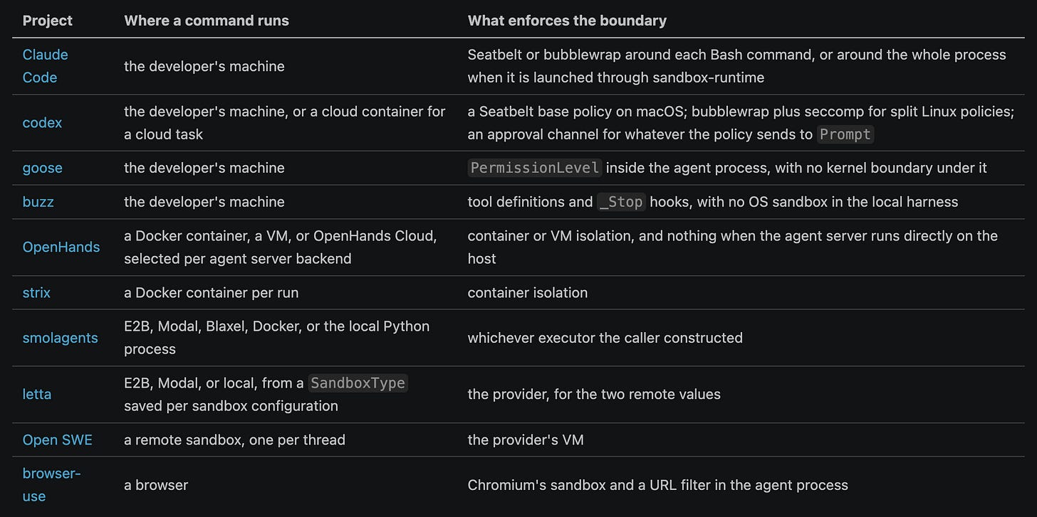Visit the Open SWE project link
The width and height of the screenshot is (1037, 517).
pos(58,439)
